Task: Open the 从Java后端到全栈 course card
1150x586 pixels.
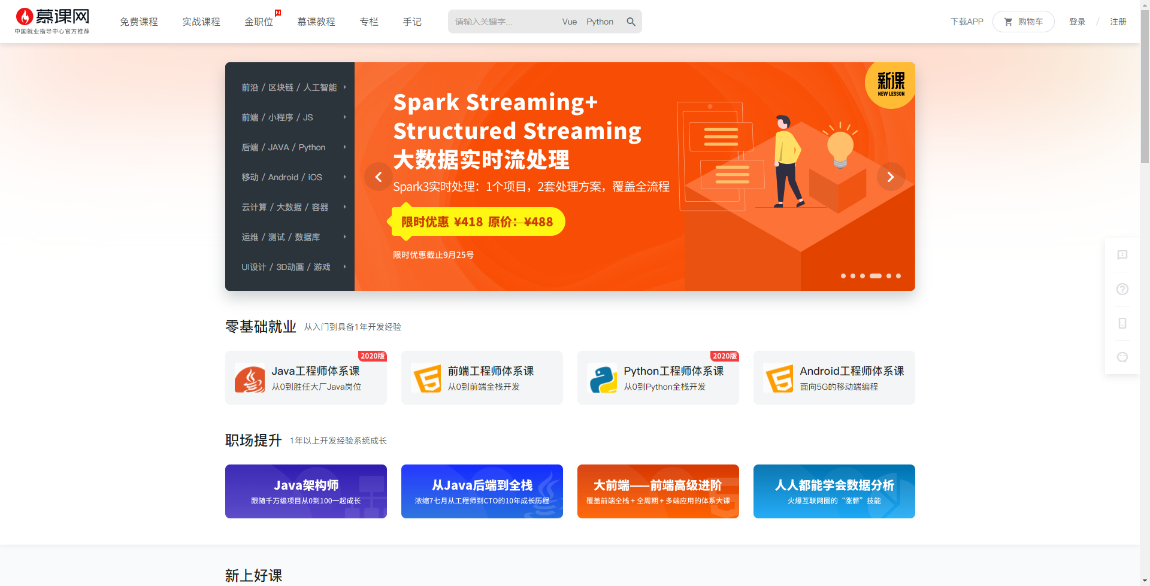Action: pos(482,491)
